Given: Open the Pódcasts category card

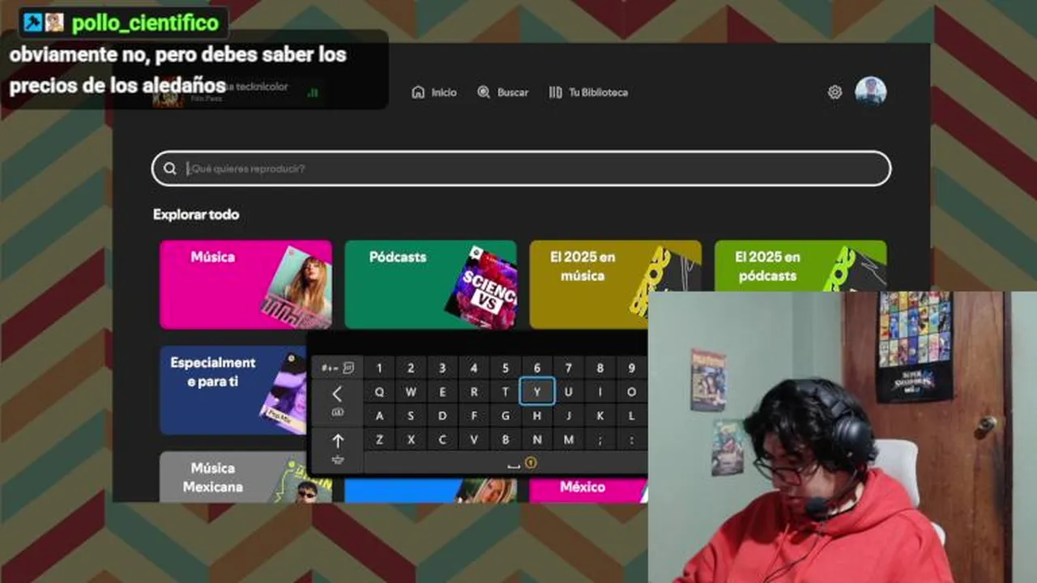Looking at the screenshot, I should click(x=430, y=284).
